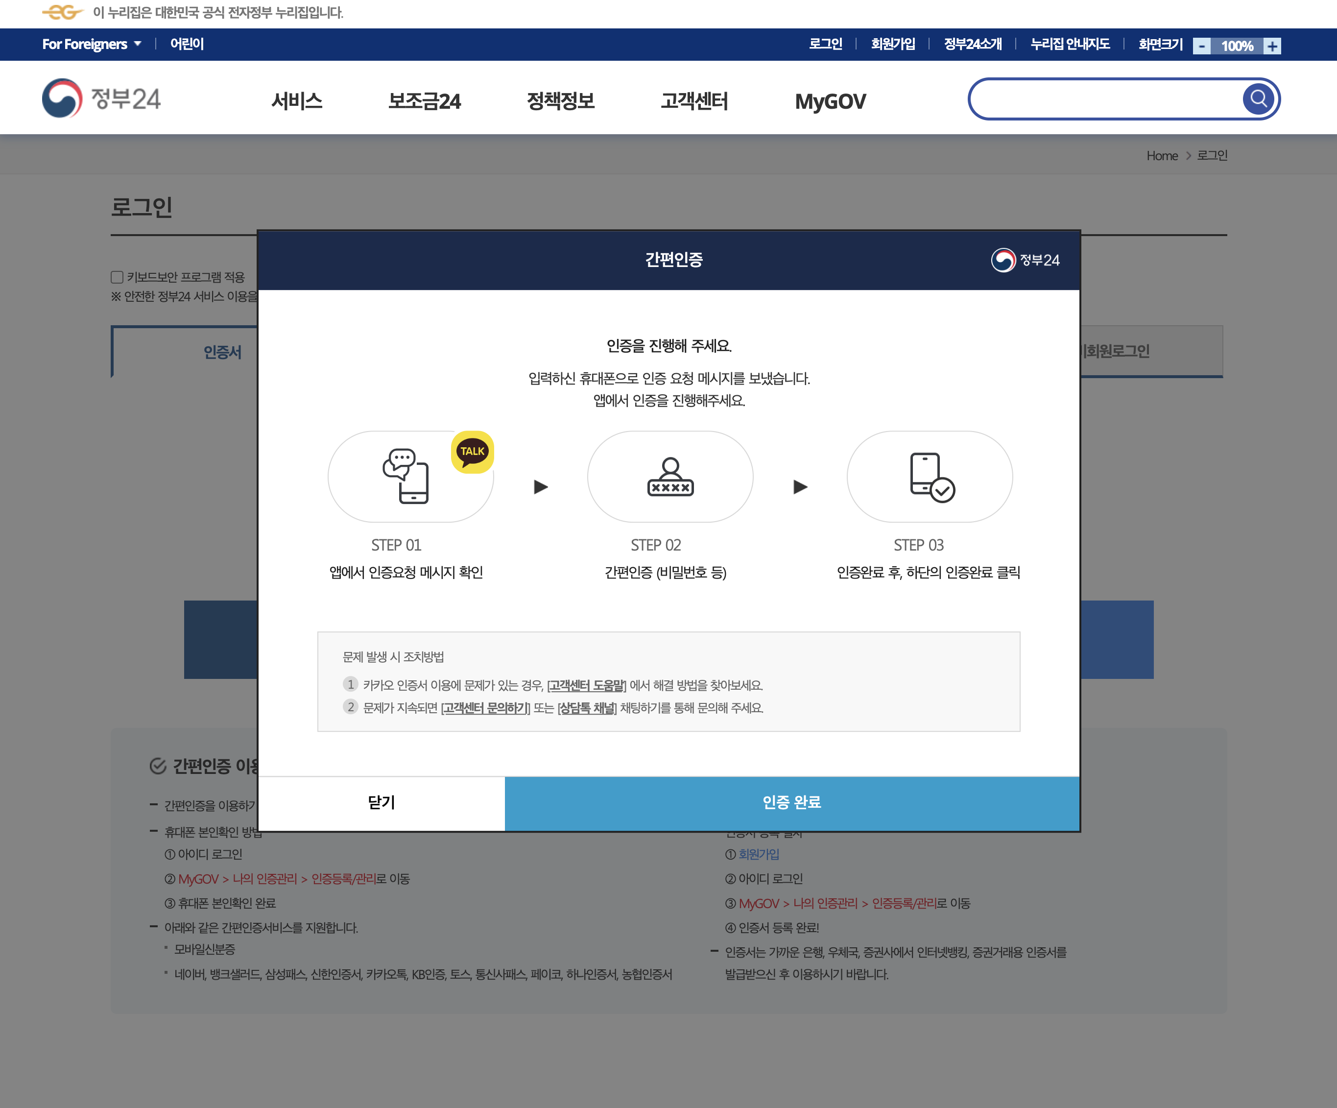Screen dimensions: 1337x1108
Task: Enable 키보드보안 프로그램 적용 checkbox
Action: pyautogui.click(x=117, y=277)
